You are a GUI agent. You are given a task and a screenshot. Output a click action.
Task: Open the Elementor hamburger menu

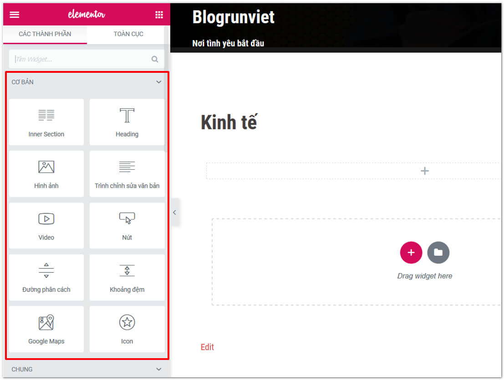click(x=15, y=15)
